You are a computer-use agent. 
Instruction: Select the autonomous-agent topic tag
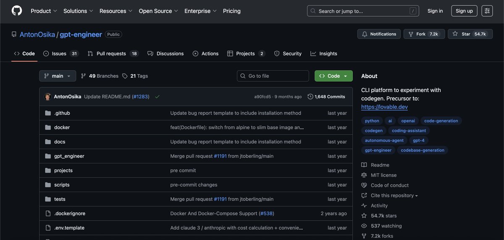click(384, 141)
